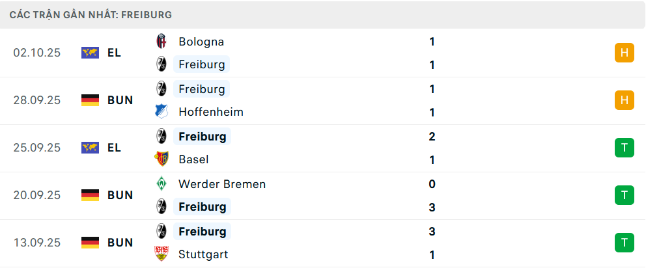Click Freiburg crest in the Bologna match
The image size is (646, 268).
(161, 64)
